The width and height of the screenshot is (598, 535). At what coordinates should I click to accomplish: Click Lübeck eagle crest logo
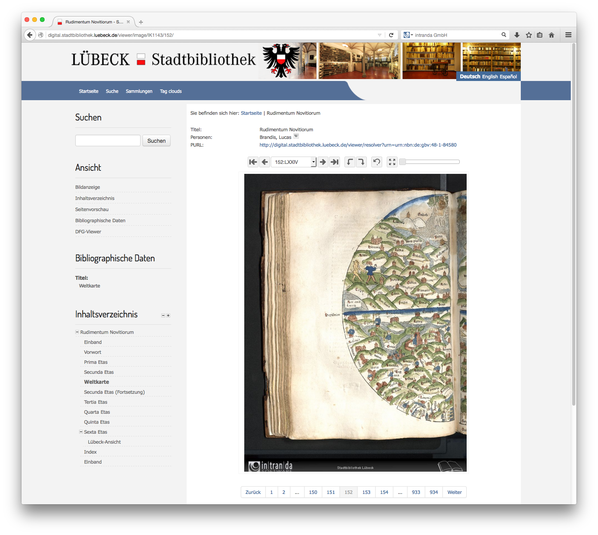pyautogui.click(x=281, y=61)
